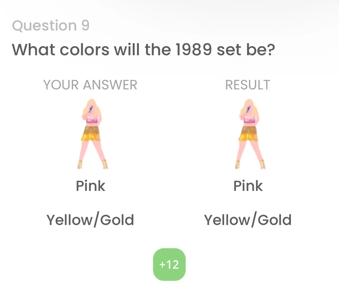The image size is (339, 292).
Task: Tap the boots on YOUR ANSWER figure
Action: click(106, 164)
